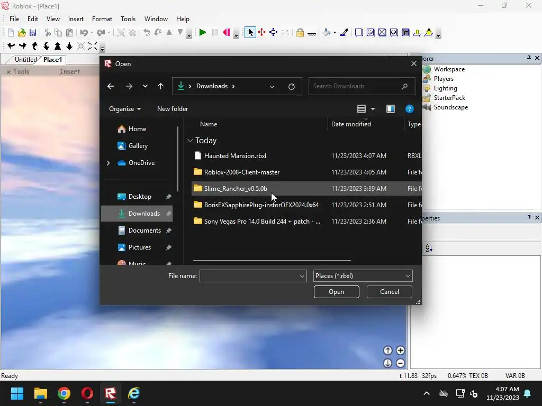This screenshot has width=542, height=406.
Task: Pan camera left with left arrow icon
Action: click(x=11, y=45)
